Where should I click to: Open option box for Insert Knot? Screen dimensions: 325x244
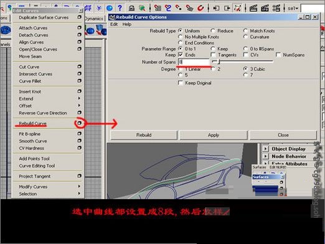(x=79, y=91)
